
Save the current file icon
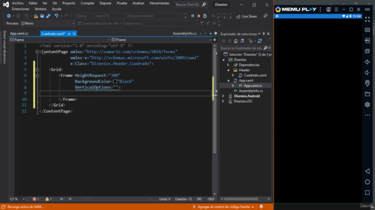[42, 16]
